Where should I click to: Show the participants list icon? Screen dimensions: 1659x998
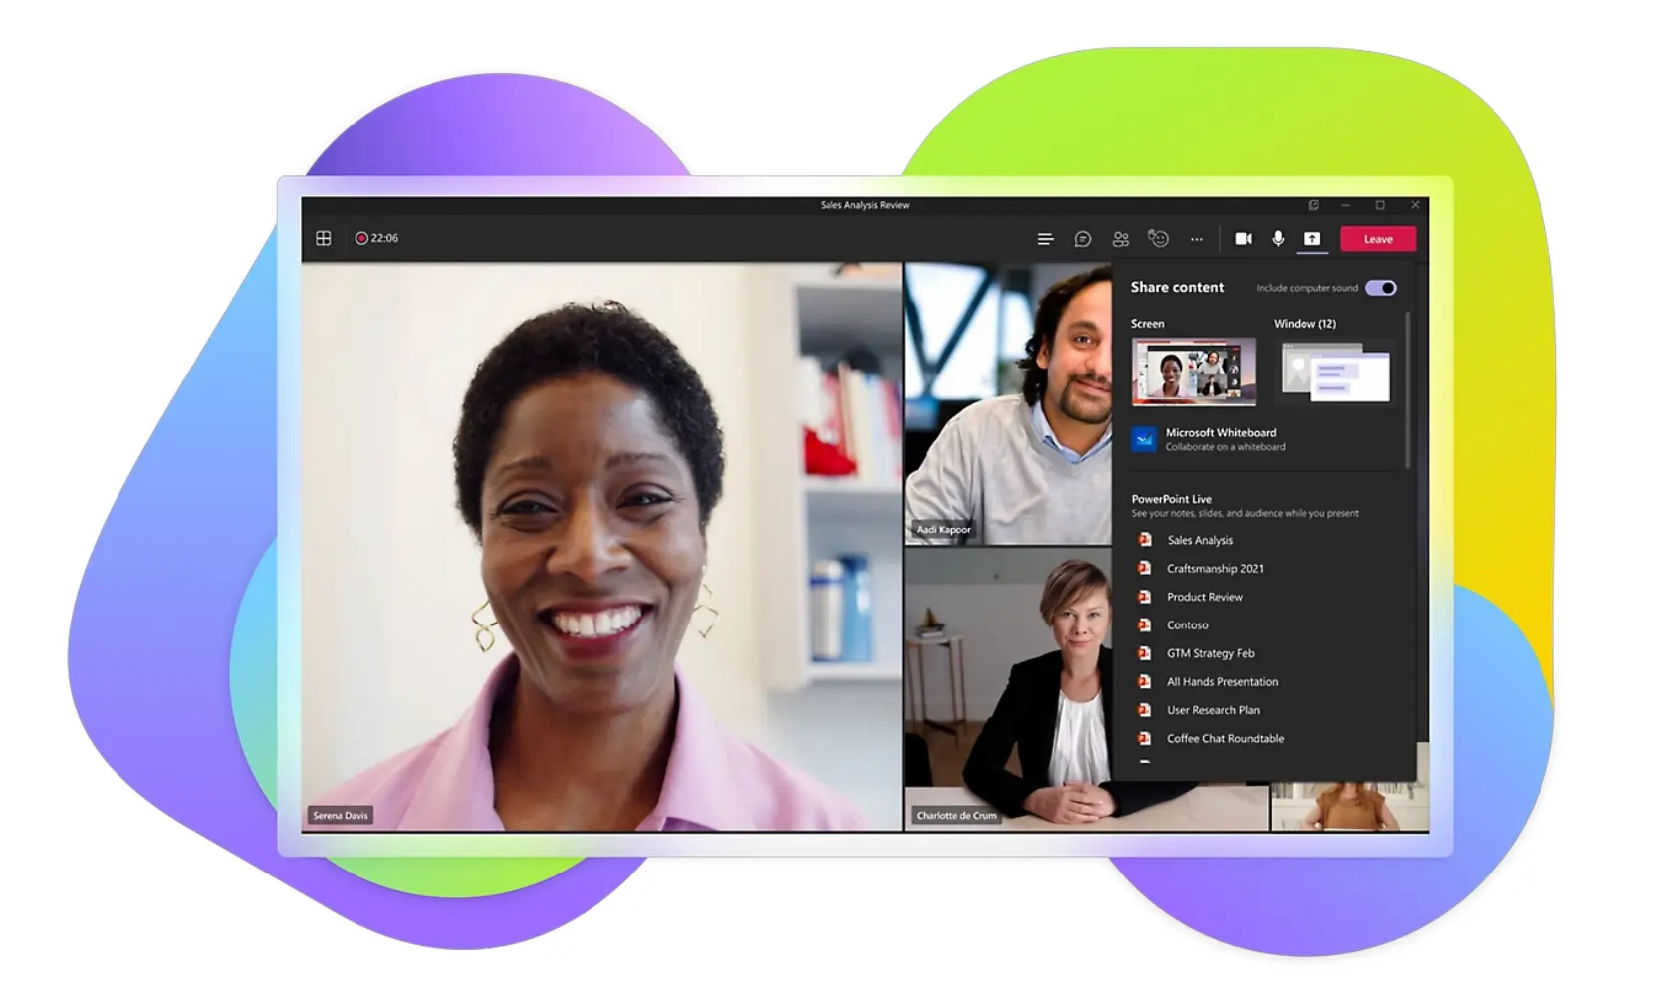pyautogui.click(x=1120, y=239)
